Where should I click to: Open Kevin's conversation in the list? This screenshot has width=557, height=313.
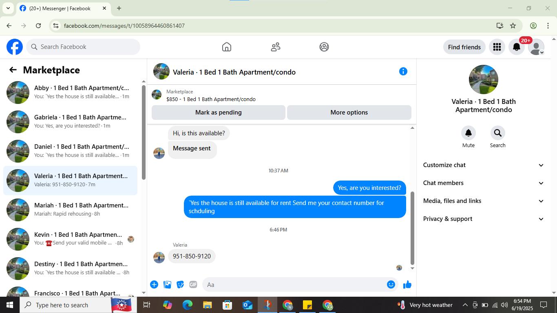(x=70, y=239)
